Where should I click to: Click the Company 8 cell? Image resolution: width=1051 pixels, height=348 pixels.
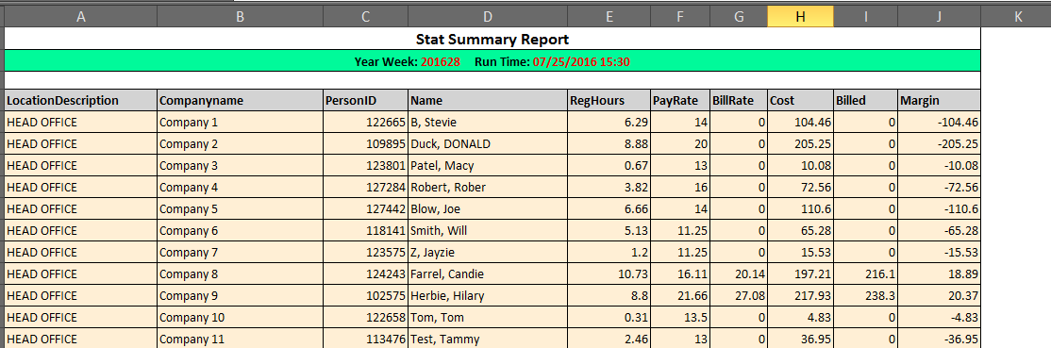pyautogui.click(x=240, y=274)
